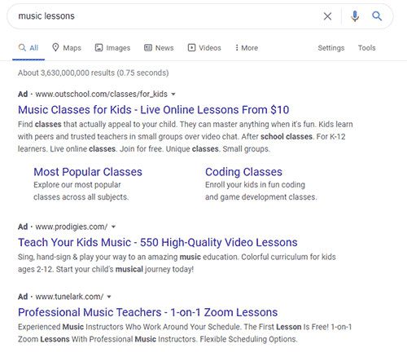Switch to the Maps tab
This screenshot has height=357, width=407.
pyautogui.click(x=67, y=48)
